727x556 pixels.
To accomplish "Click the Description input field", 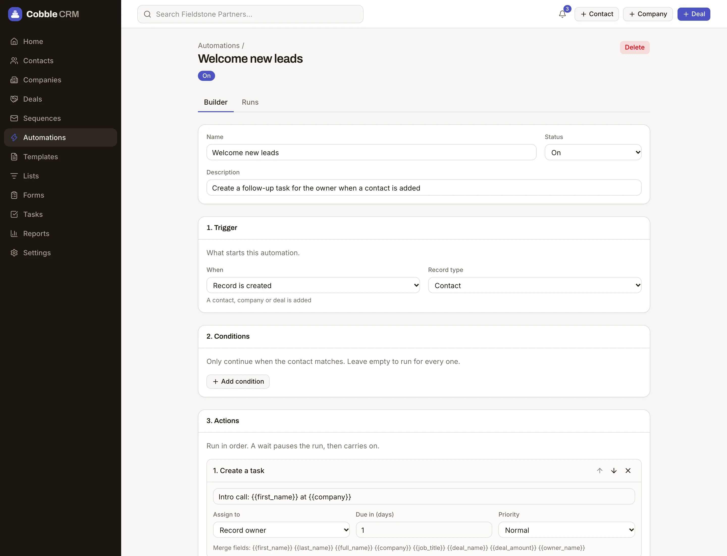I will click(x=424, y=188).
